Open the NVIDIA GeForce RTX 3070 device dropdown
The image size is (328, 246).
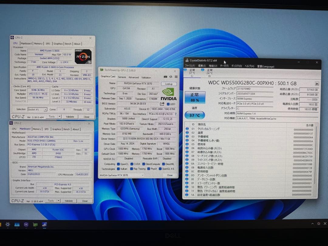(x=143, y=175)
